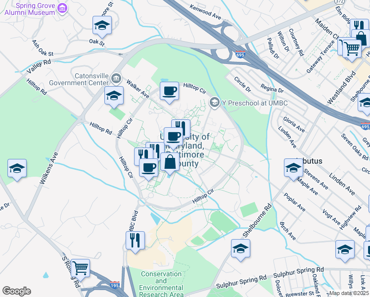370x297 pixels.
Task: Click the Map data ©2025 attribution
Action: click(x=349, y=294)
